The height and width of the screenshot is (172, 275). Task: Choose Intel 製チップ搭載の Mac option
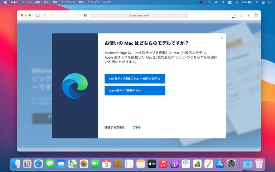point(135,78)
